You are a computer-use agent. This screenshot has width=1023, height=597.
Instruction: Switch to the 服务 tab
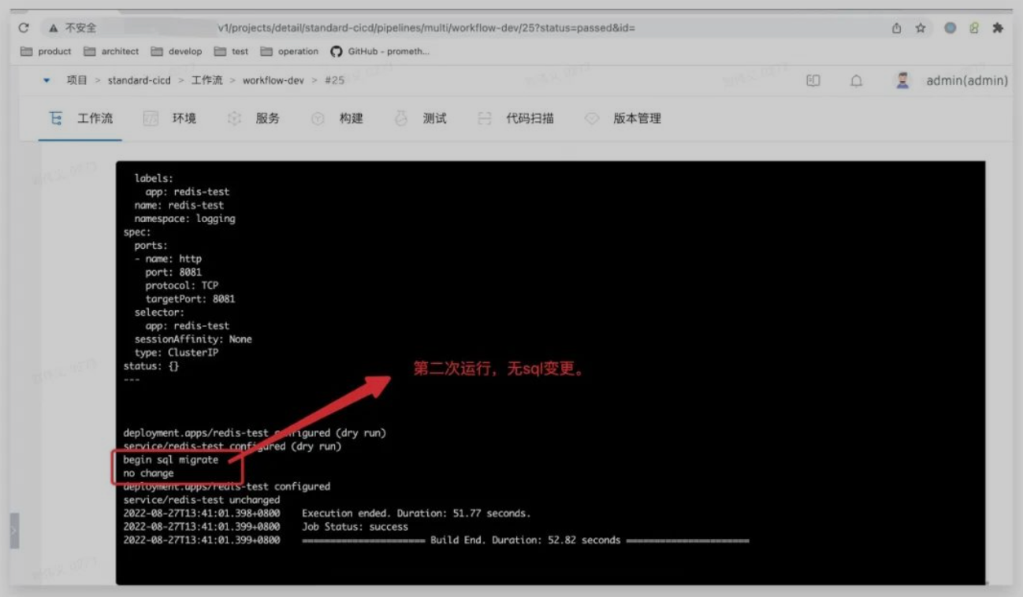pos(253,118)
